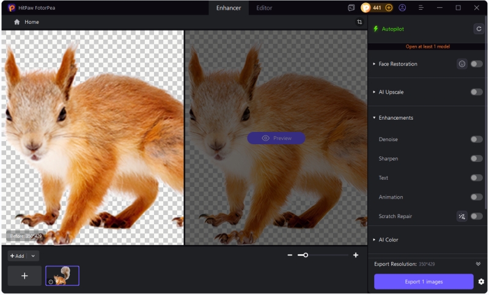Image resolution: width=489 pixels, height=295 pixels.
Task: Click the Export Resolution 350*429 value
Action: [x=427, y=264]
